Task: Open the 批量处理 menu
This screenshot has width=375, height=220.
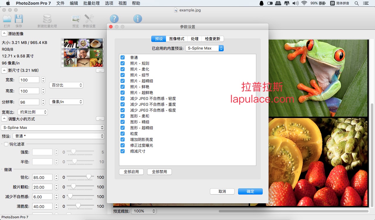Action: [x=91, y=4]
